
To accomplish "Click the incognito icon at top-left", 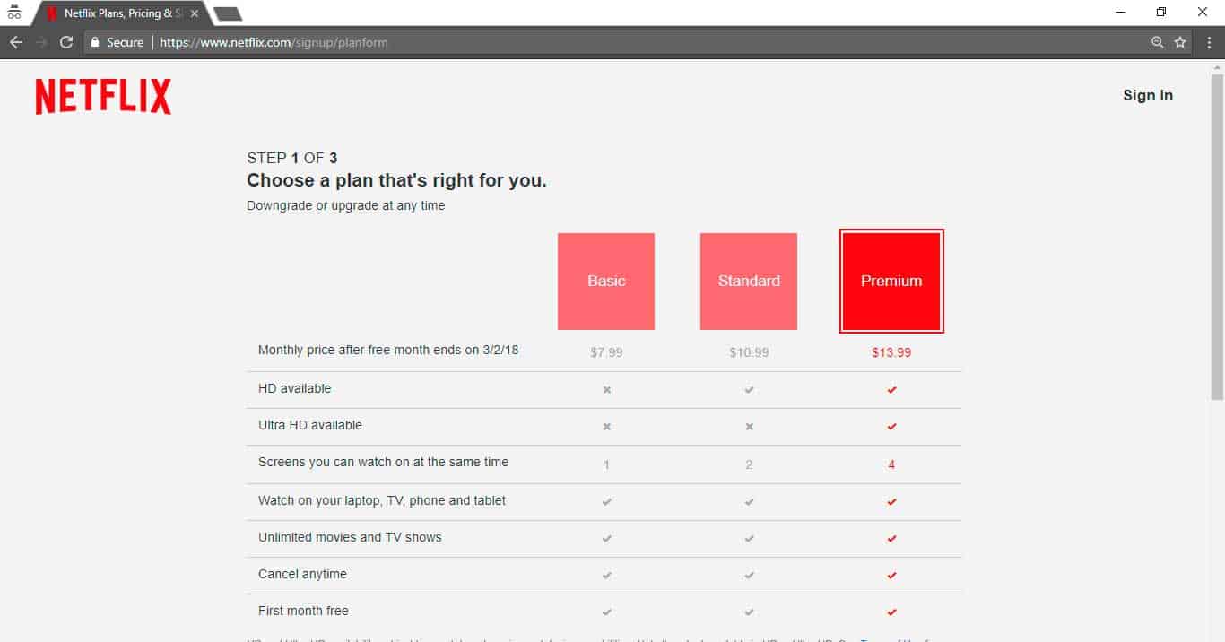I will (13, 13).
